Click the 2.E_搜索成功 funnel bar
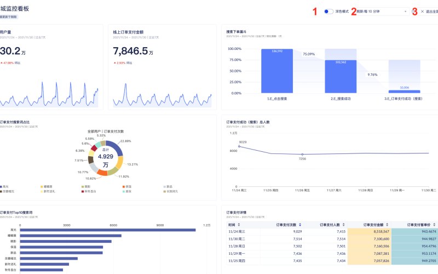This screenshot has width=438, height=274. pyautogui.click(x=341, y=77)
